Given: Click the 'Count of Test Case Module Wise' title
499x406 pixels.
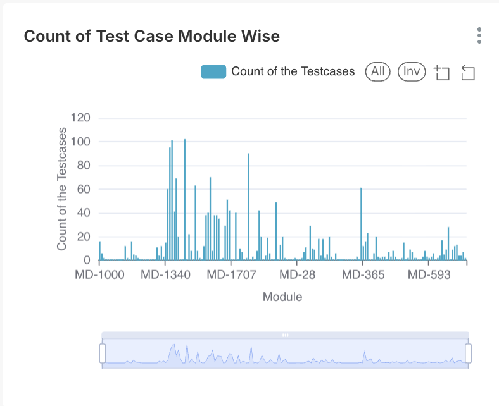Looking at the screenshot, I should pyautogui.click(x=152, y=36).
